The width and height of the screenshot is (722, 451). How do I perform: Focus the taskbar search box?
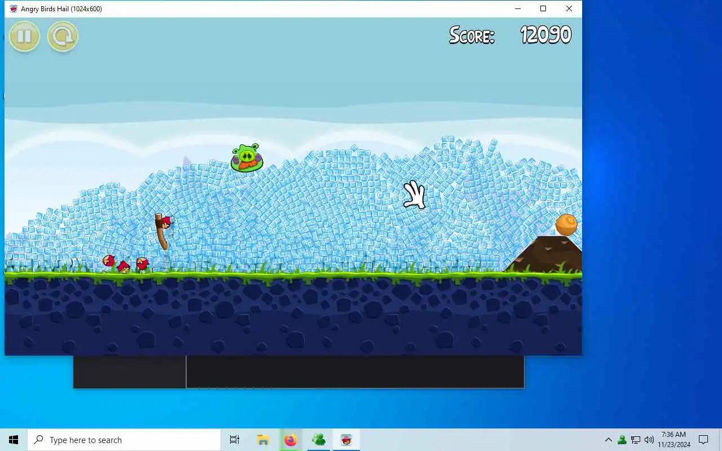coord(124,440)
